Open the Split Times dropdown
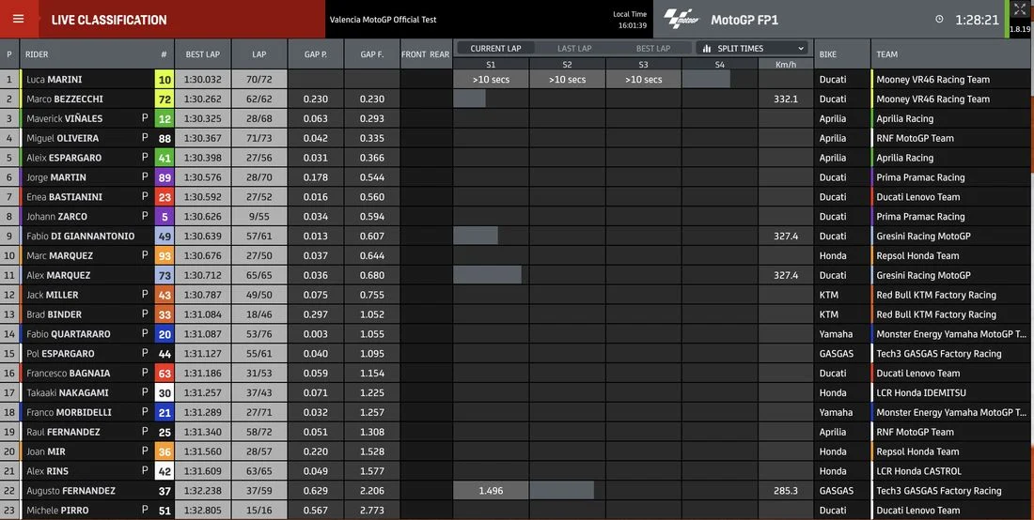Viewport: 1034px width, 520px height. pyautogui.click(x=752, y=48)
